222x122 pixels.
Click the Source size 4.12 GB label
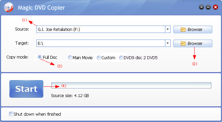(70, 96)
